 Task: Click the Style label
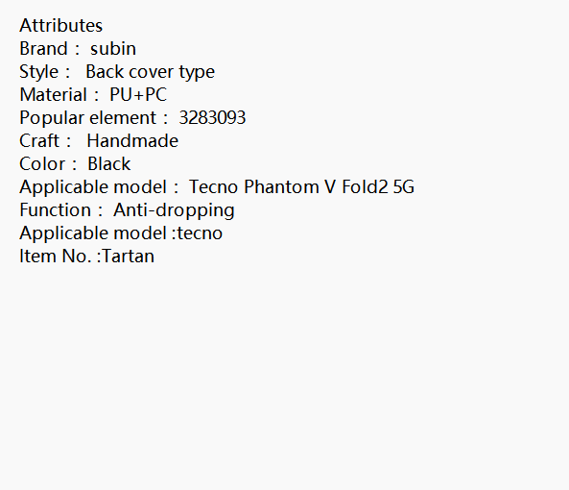click(38, 71)
